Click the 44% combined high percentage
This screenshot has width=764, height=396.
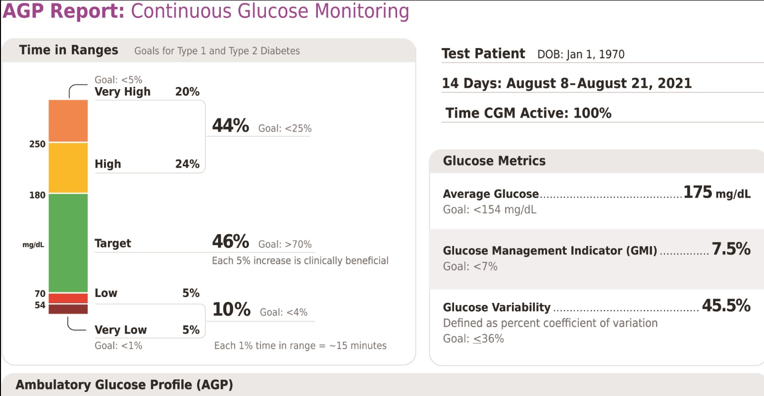pos(230,126)
